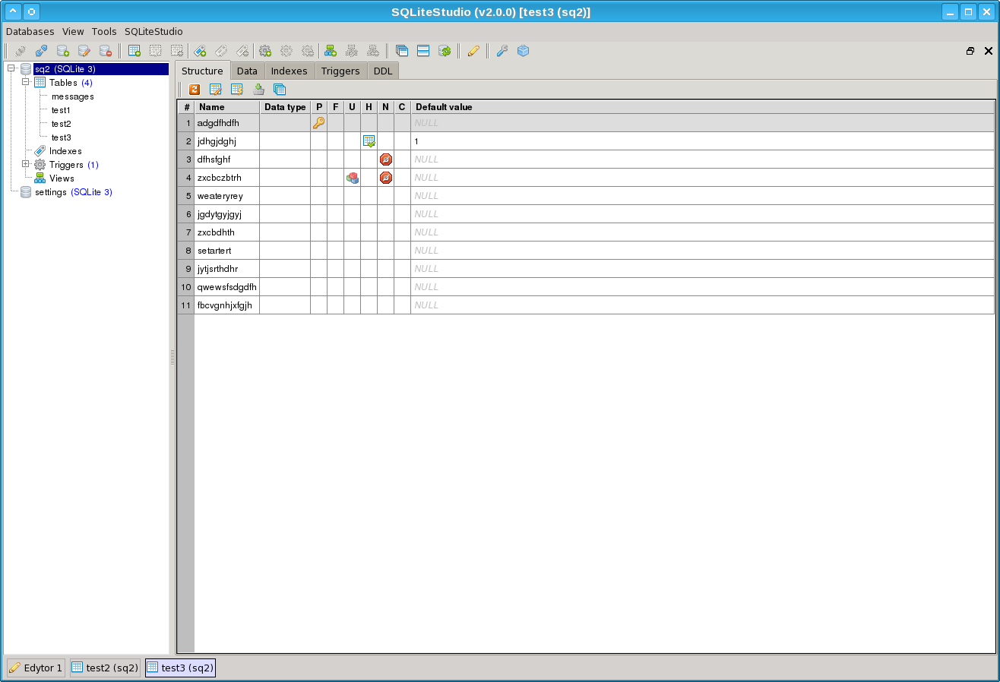Click the export table icon in Structure toolbar

(258, 89)
